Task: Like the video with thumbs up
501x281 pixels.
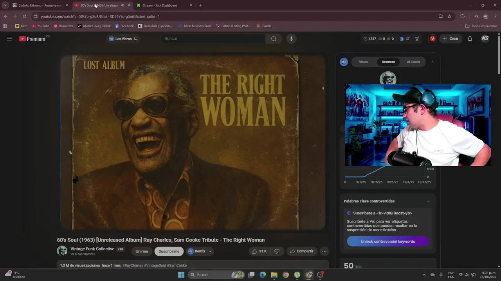Action: coord(259,251)
